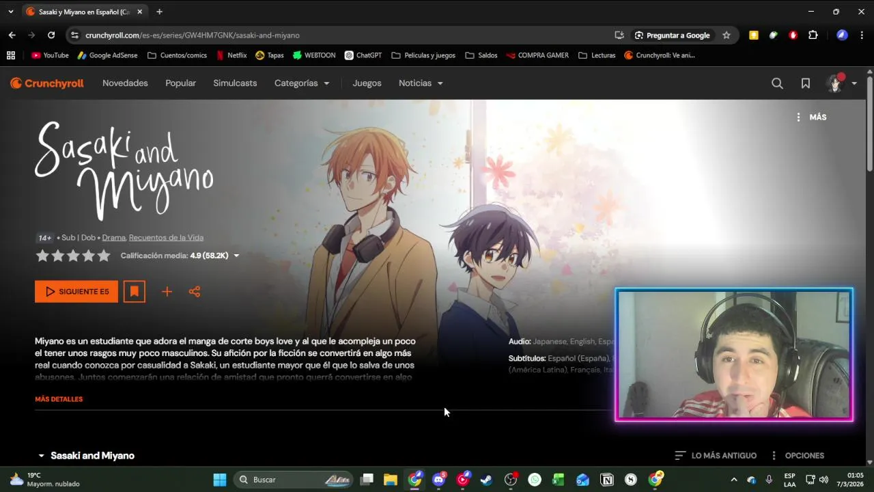Screen dimensions: 874x492
Task: Open Crunchyroll search magnifier icon
Action: (x=777, y=83)
